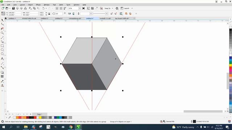Click the Undo button
232x130 pixels.
(x=43, y=8)
